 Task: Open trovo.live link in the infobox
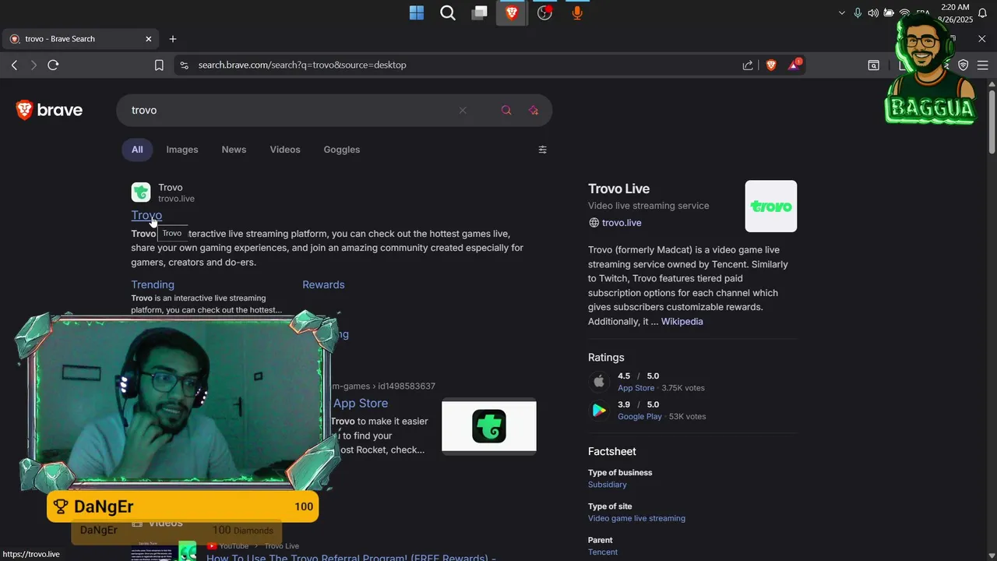coord(622,223)
